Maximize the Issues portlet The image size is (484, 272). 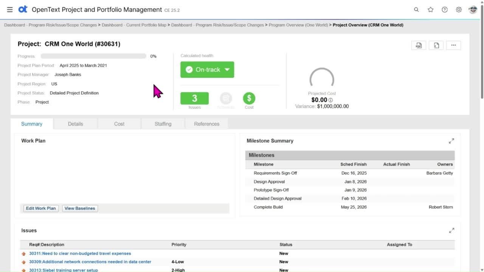(451, 230)
